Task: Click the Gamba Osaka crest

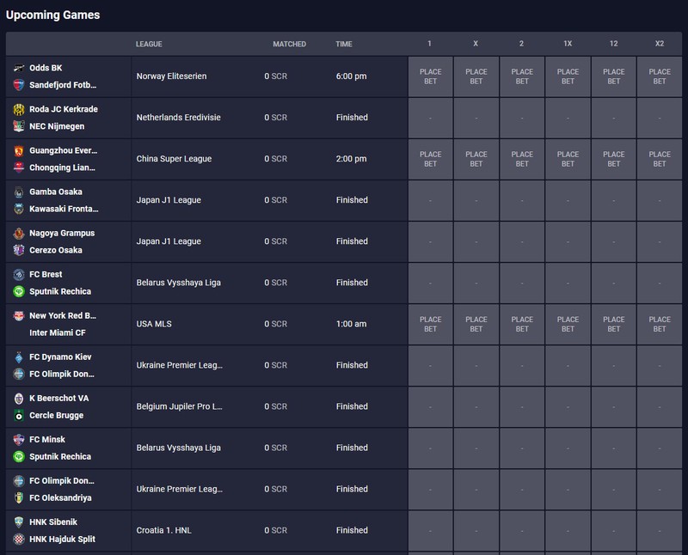Action: tap(19, 192)
